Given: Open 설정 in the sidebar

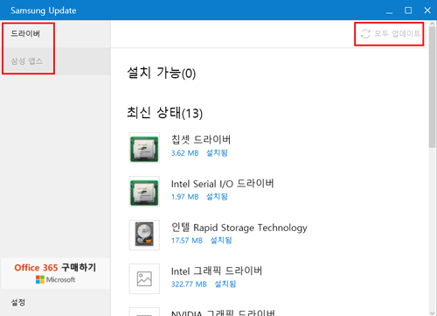Looking at the screenshot, I should 18,302.
